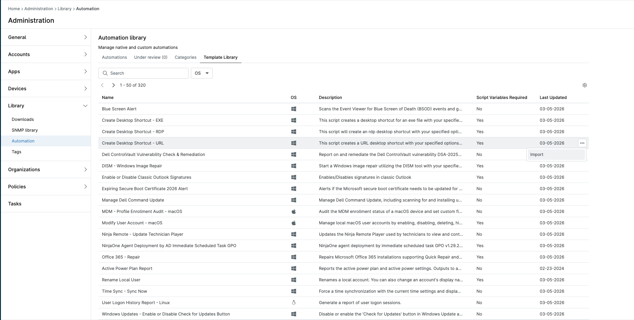This screenshot has height=320, width=634.
Task: Click Home breadcrumb link
Action: pos(14,9)
